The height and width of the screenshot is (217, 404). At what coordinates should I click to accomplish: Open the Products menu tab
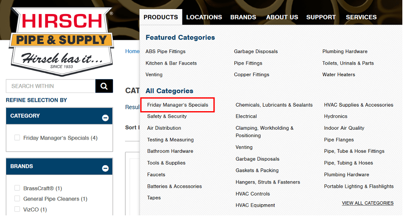(161, 17)
